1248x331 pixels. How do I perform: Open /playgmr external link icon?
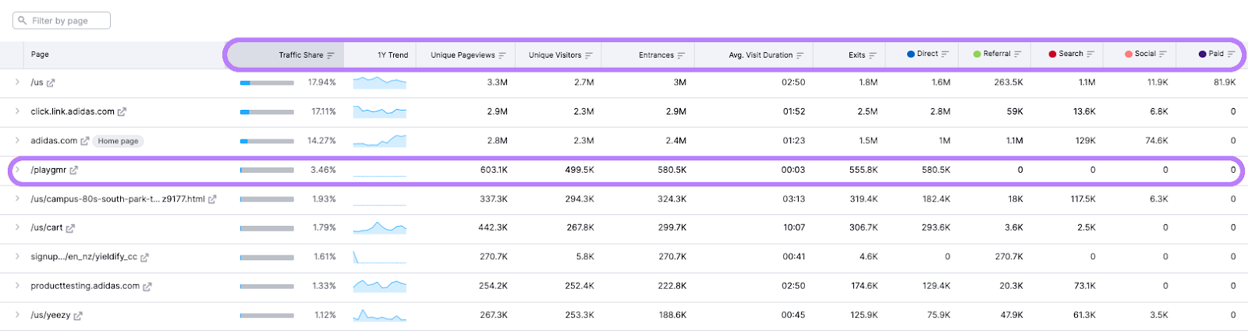[74, 170]
